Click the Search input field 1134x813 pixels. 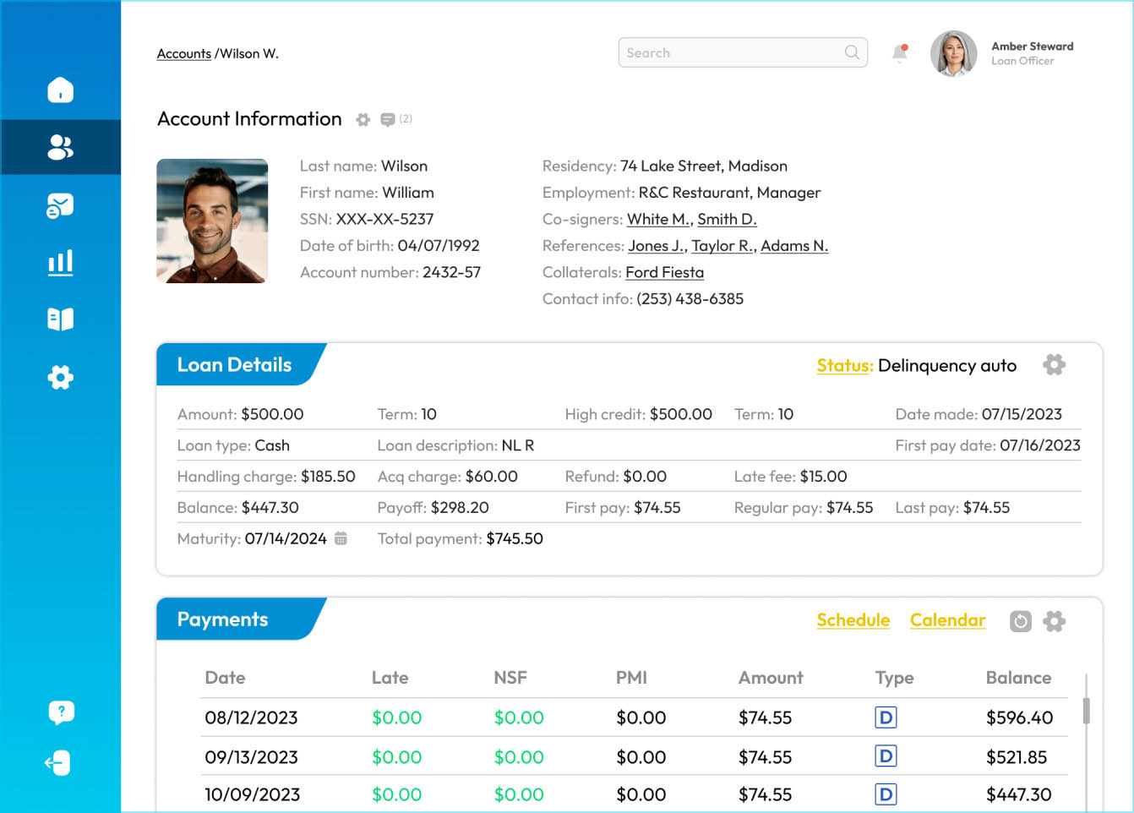(x=735, y=52)
